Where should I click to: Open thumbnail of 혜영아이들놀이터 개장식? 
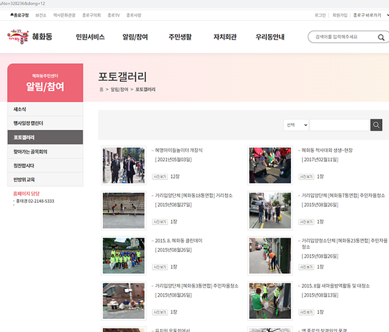(x=124, y=165)
